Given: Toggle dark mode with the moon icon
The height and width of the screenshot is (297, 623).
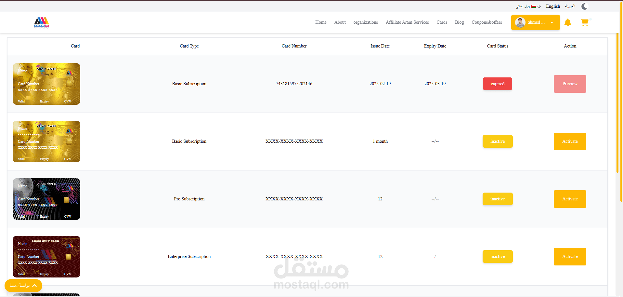Looking at the screenshot, I should (x=584, y=7).
